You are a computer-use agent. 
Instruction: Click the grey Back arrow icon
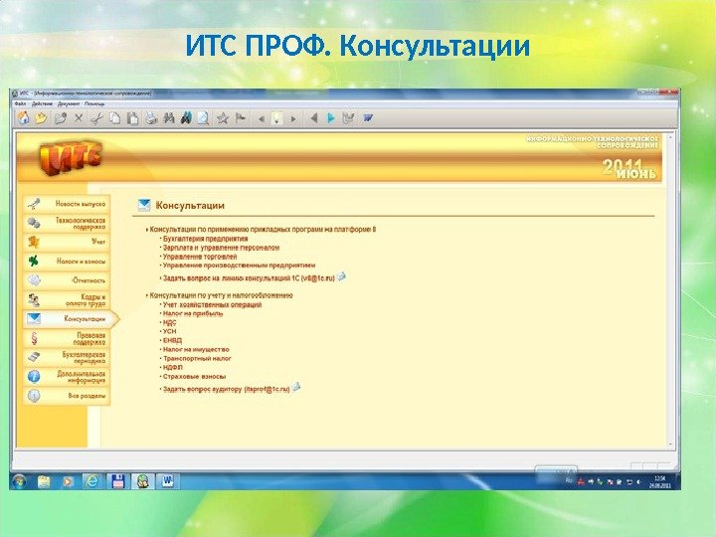(x=313, y=118)
